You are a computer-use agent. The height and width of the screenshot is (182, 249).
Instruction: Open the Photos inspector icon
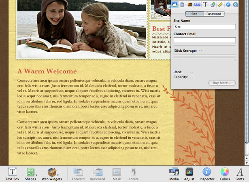[190, 4]
